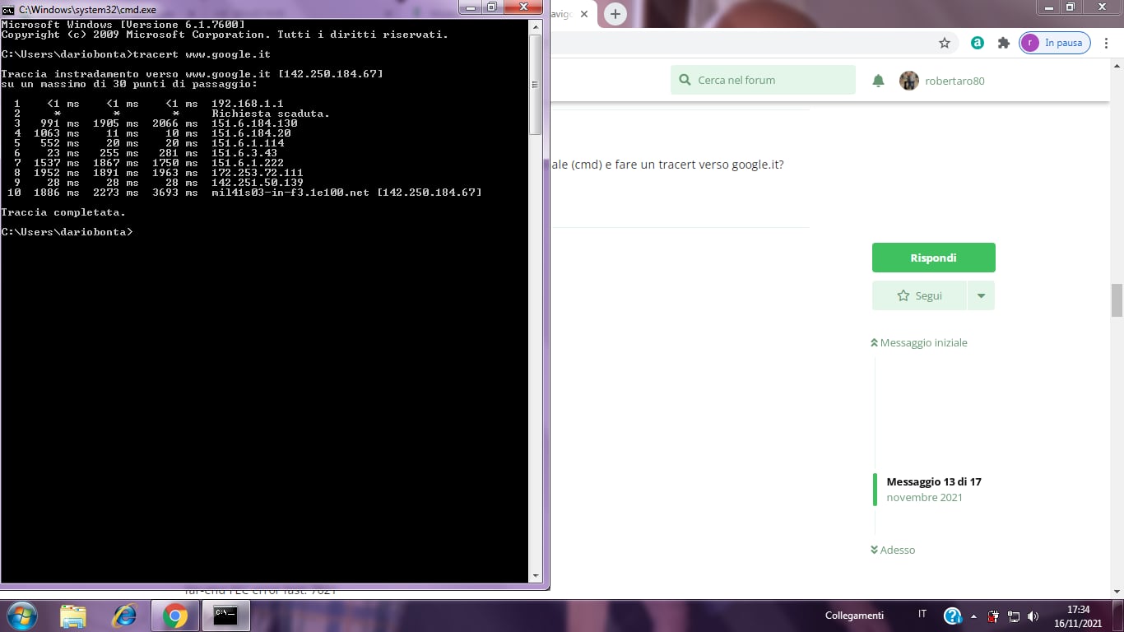The image size is (1124, 632).
Task: Open the Windows Start menu
Action: coord(22,616)
